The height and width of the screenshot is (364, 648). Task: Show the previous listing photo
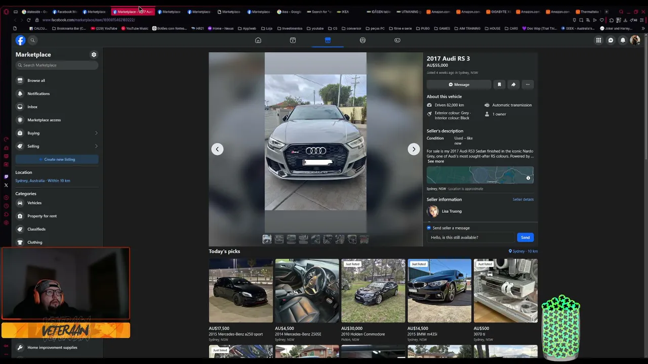coord(217,149)
